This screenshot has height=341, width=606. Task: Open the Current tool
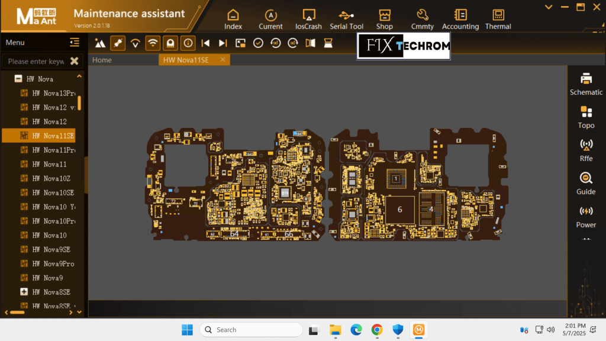pyautogui.click(x=270, y=20)
